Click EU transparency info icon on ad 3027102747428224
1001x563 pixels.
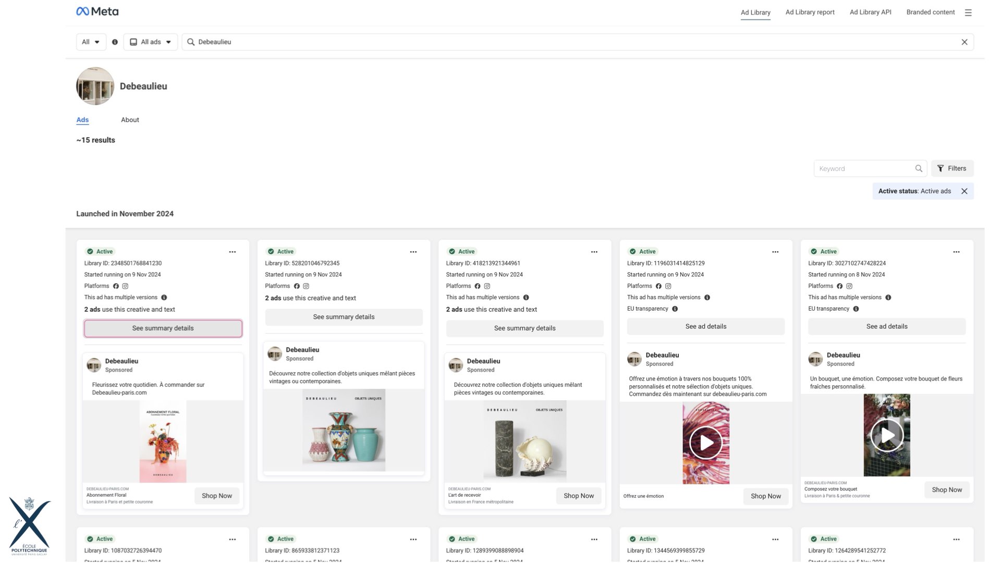click(x=856, y=309)
